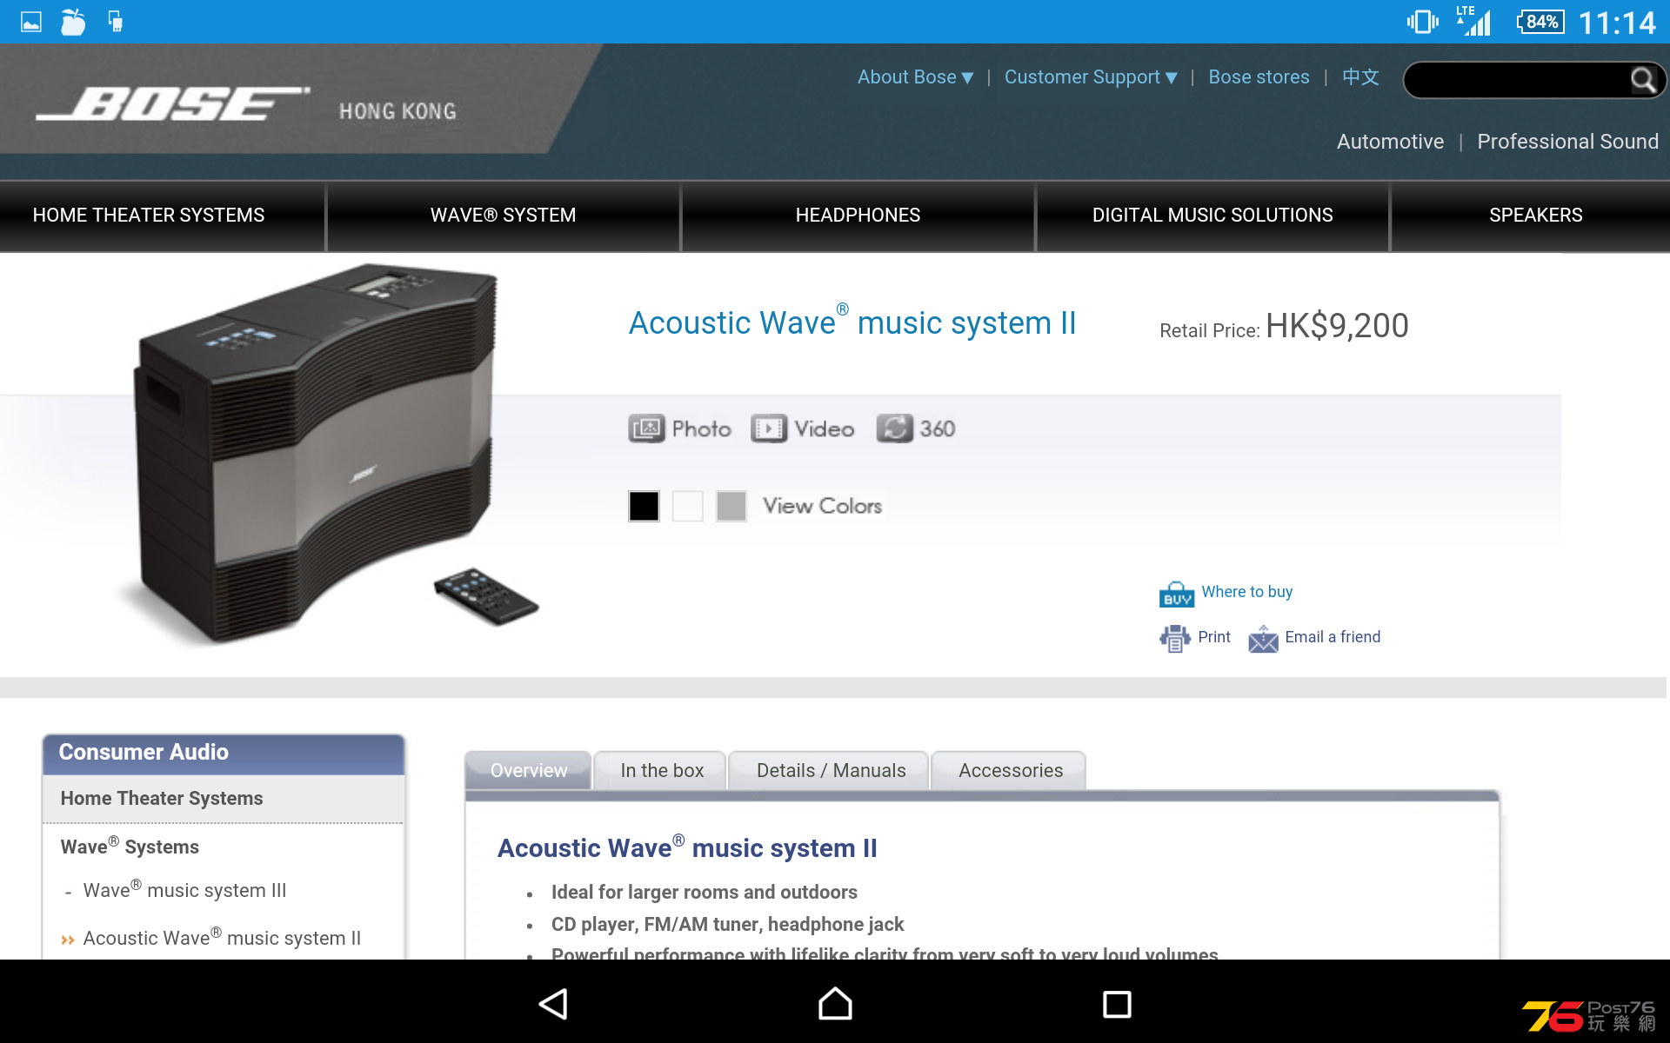Open the Bose stores link
This screenshot has height=1043, width=1670.
pyautogui.click(x=1259, y=77)
